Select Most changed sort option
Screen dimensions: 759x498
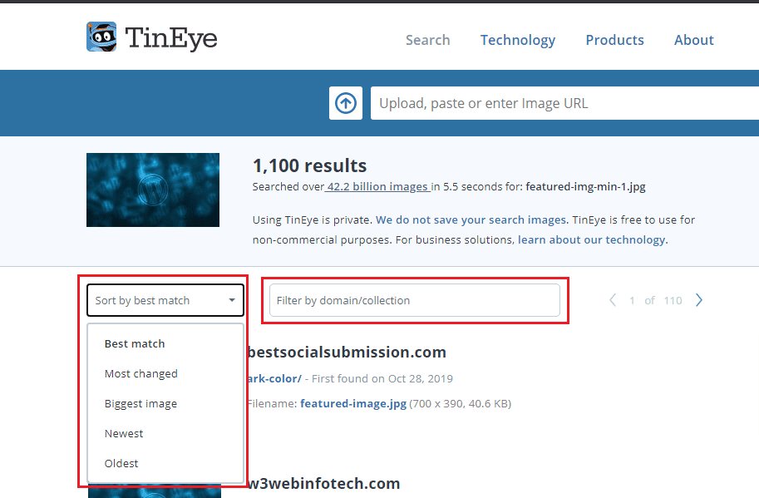140,373
